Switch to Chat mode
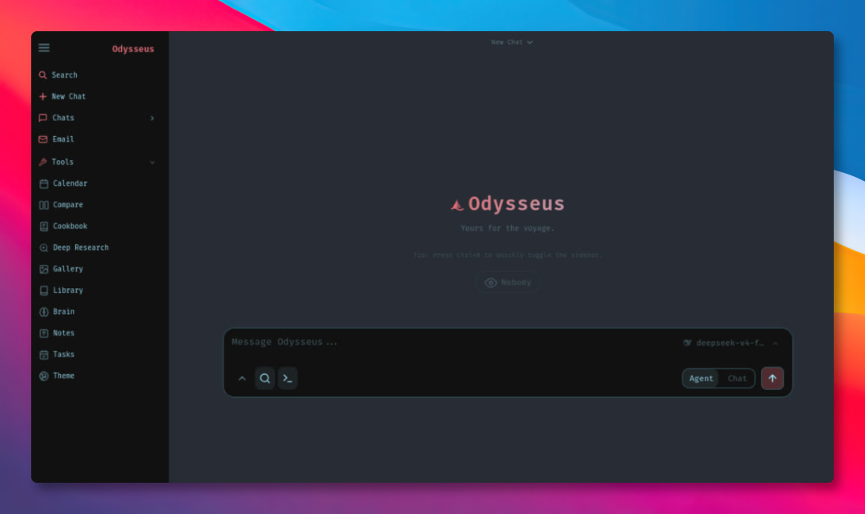This screenshot has width=865, height=514. pyautogui.click(x=737, y=379)
